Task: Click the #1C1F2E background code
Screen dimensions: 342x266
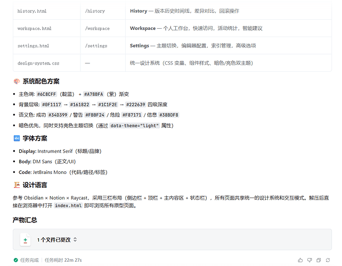Action: 107,105
